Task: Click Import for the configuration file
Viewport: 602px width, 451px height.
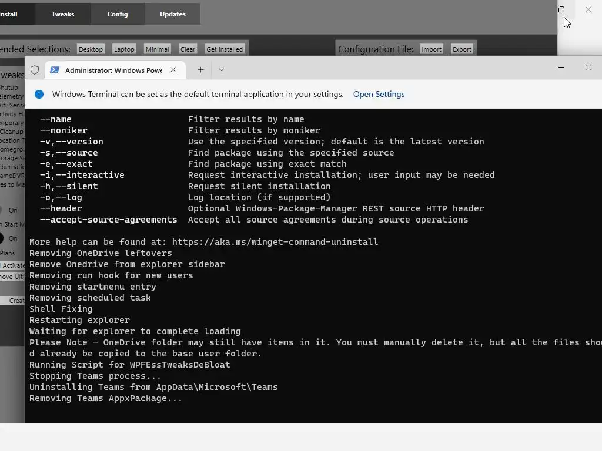Action: pos(432,49)
